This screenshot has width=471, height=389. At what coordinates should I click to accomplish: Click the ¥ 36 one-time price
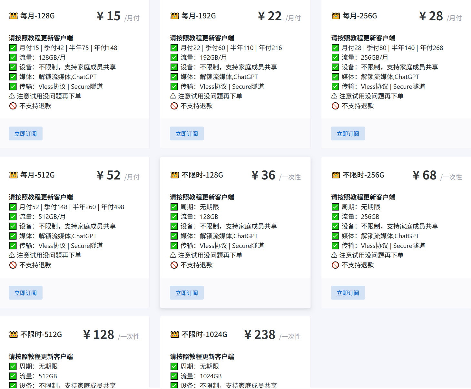[x=263, y=175]
